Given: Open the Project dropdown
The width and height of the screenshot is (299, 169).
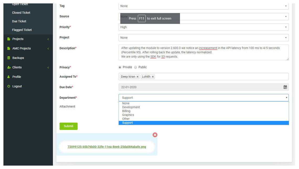Looking at the screenshot, I should pos(204,38).
